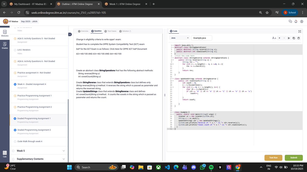Screen dimensions: 307x172
Task: Open Microsoft Edge from the taskbar
Action: (x=176, y=167)
